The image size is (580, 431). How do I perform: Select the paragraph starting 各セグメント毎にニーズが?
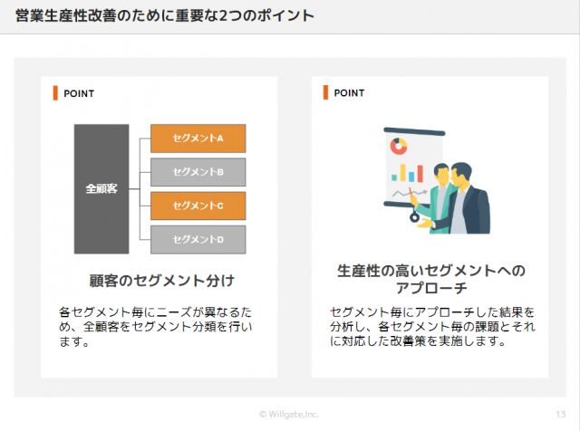[x=155, y=327]
